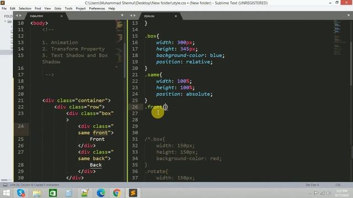The height and width of the screenshot is (198, 353).
Task: Open File Explorer from the taskbar
Action: point(37,193)
